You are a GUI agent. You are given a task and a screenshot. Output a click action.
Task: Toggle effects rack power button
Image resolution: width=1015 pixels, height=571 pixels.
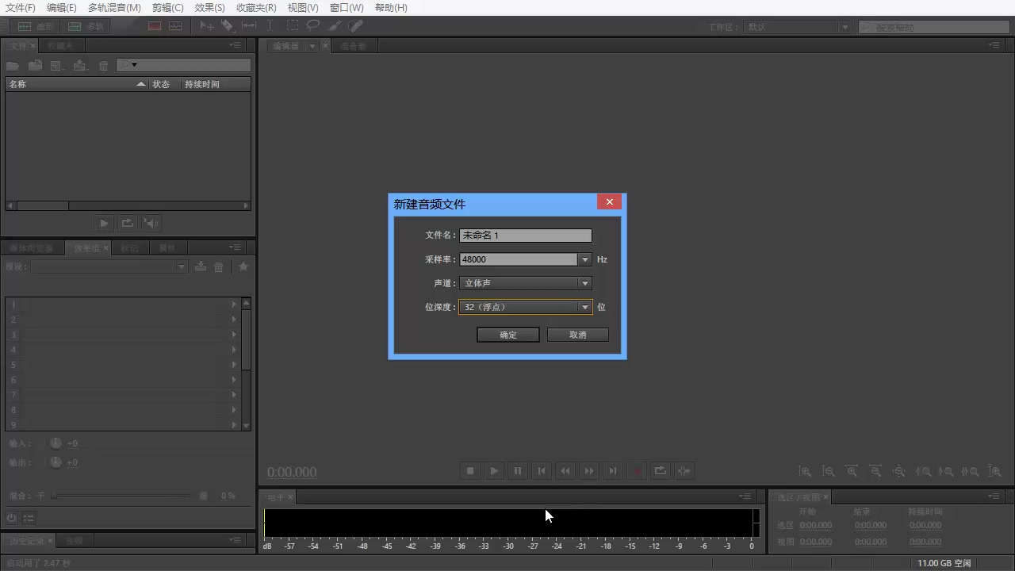11,518
